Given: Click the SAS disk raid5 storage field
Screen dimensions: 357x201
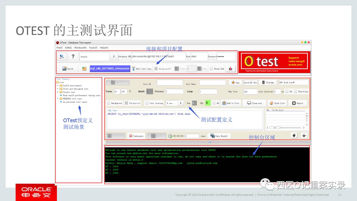Looking at the screenshot, I should (x=294, y=82).
